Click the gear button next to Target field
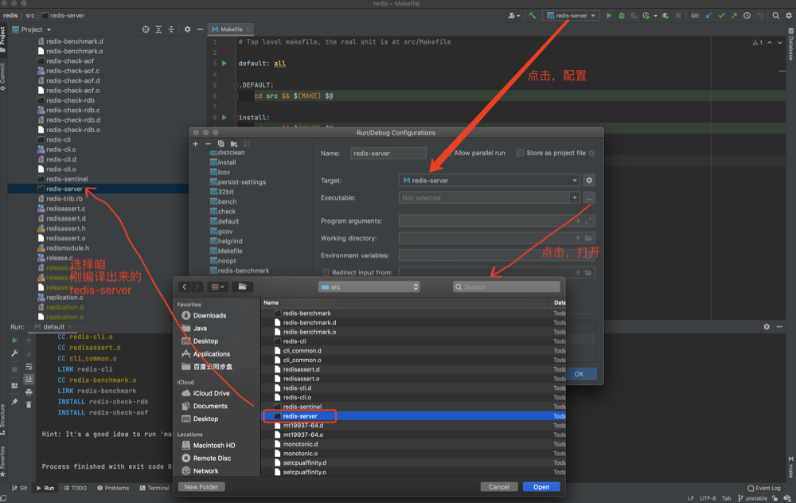Viewport: 796px width, 503px height. (x=589, y=180)
